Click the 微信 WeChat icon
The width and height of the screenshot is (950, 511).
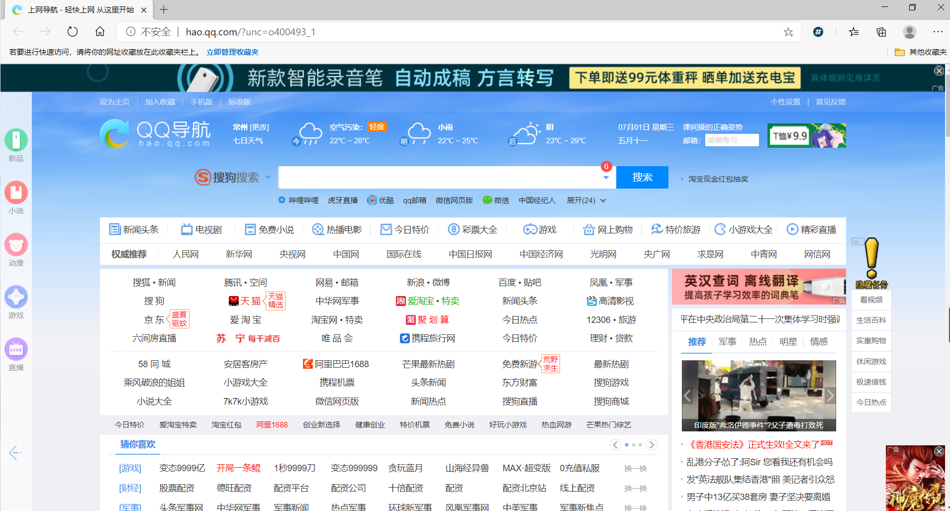point(487,200)
